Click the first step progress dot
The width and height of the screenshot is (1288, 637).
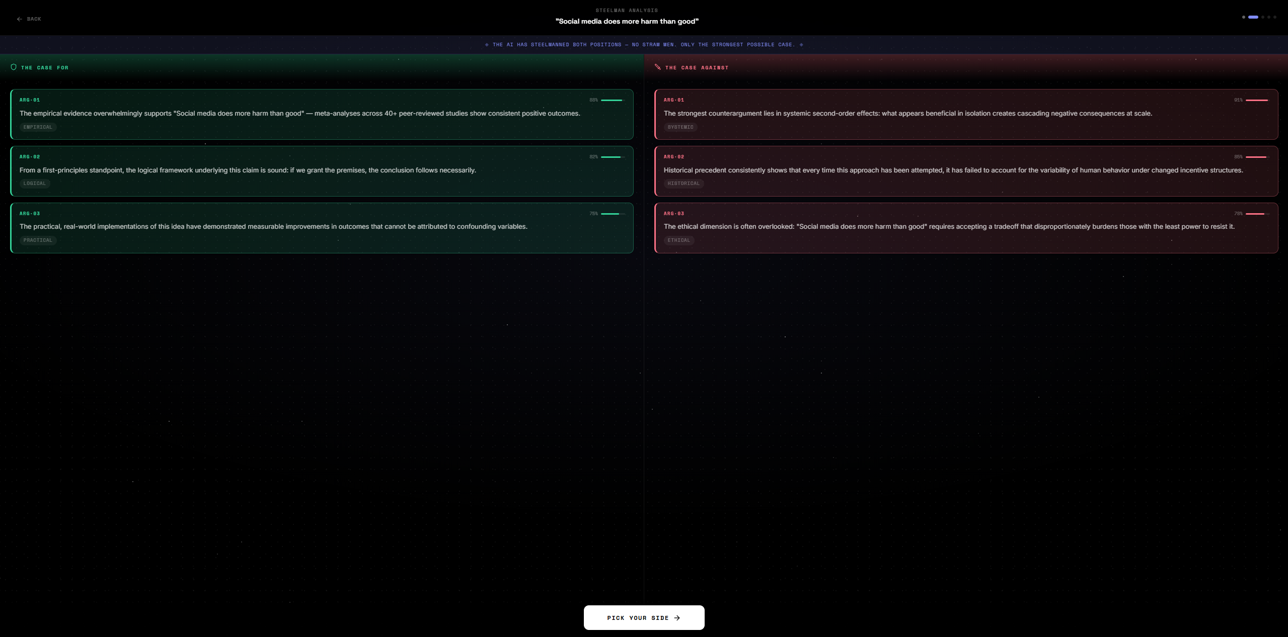click(x=1243, y=17)
